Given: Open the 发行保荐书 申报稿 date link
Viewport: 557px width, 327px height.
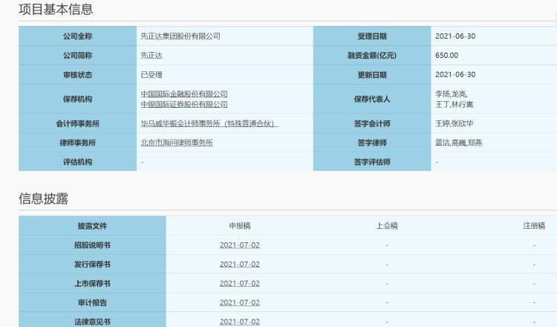Looking at the screenshot, I should (x=239, y=265).
